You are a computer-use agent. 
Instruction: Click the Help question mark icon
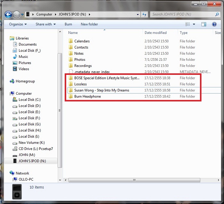pos(214,24)
